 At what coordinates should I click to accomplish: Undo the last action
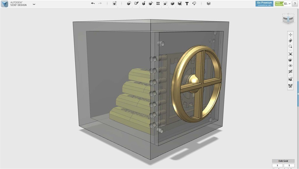pyautogui.click(x=93, y=4)
